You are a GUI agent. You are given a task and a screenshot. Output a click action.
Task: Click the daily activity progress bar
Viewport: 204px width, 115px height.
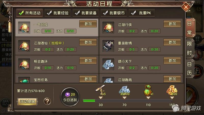point(127,100)
